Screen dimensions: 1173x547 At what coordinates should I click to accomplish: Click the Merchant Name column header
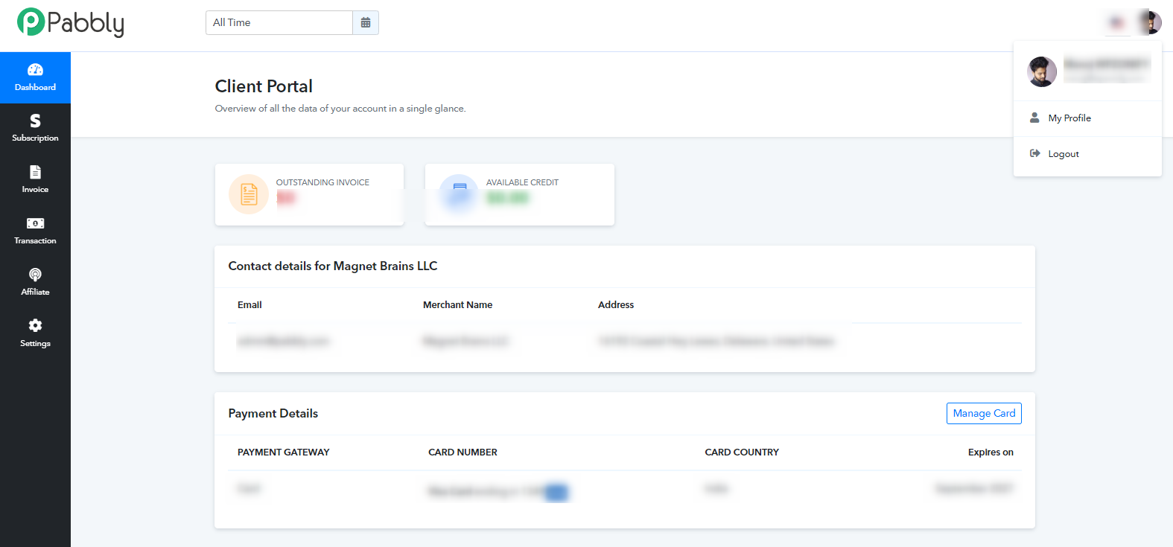457,305
